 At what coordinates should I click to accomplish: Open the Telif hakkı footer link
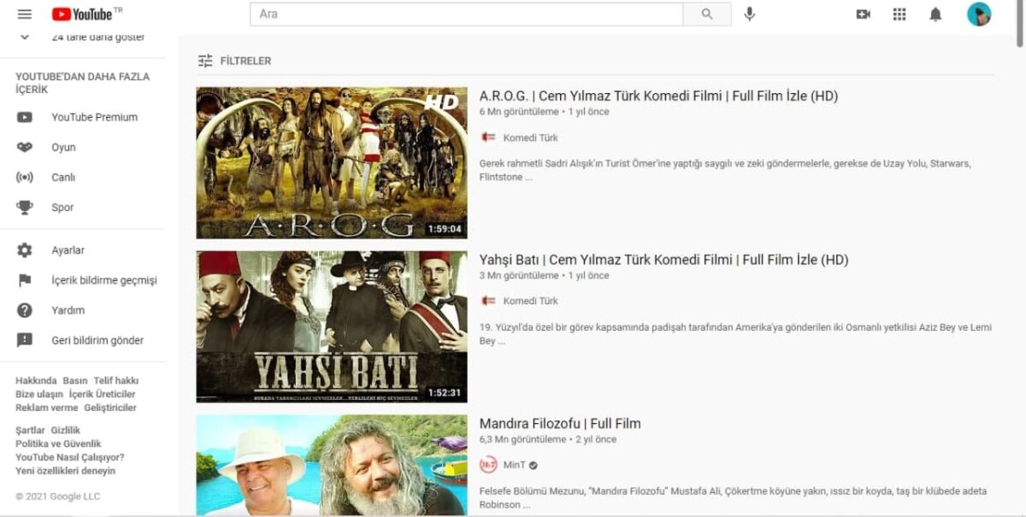[x=116, y=380]
